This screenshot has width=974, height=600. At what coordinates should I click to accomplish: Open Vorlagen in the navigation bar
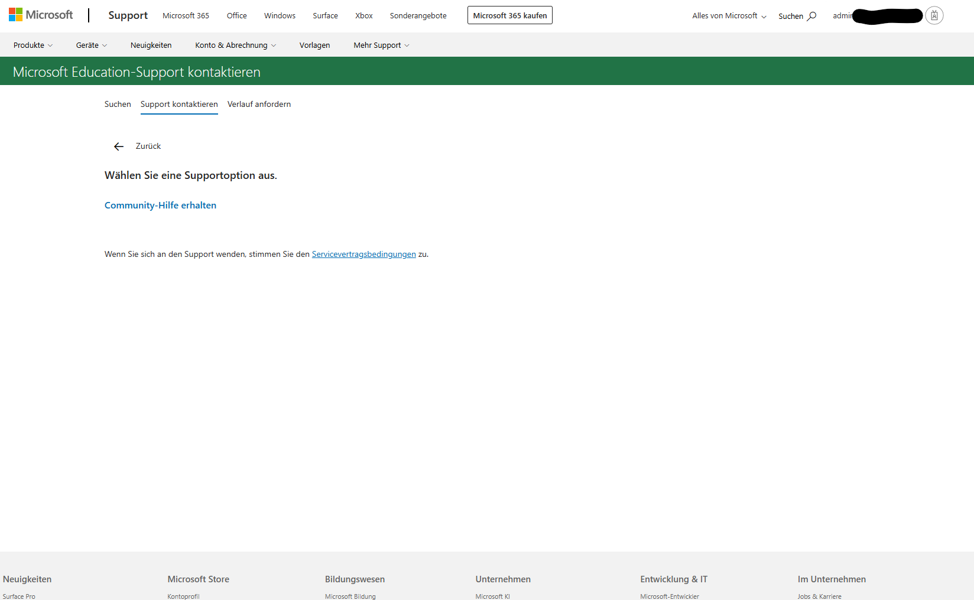tap(315, 45)
